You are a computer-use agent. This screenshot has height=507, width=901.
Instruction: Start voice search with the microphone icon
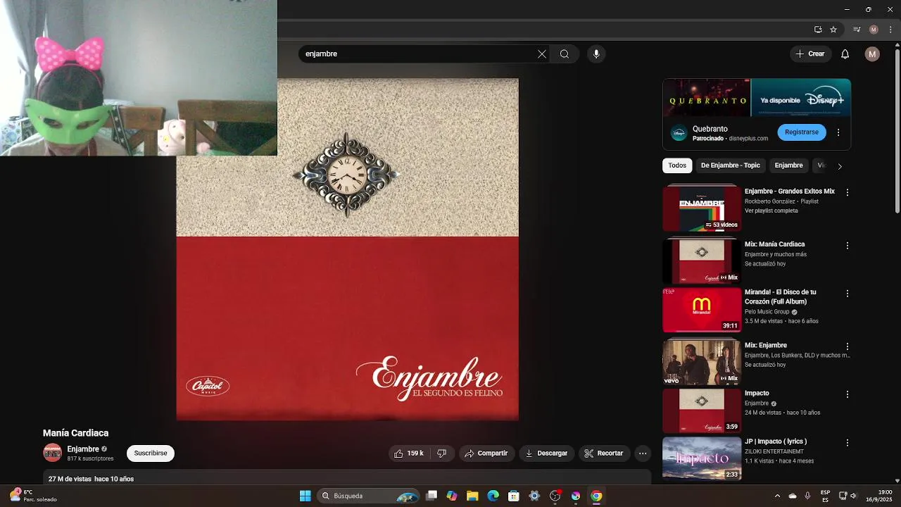pyautogui.click(x=596, y=54)
